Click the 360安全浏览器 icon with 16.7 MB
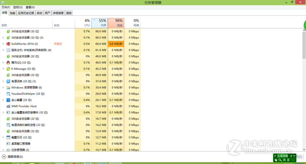The height and width of the screenshot is (164, 306). click(8, 119)
